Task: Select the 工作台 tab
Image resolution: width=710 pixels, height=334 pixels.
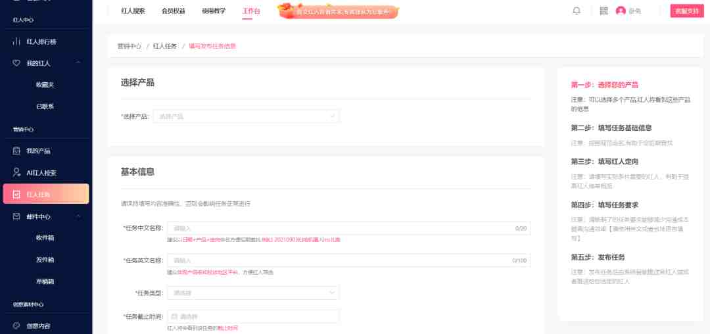Action: 251,11
